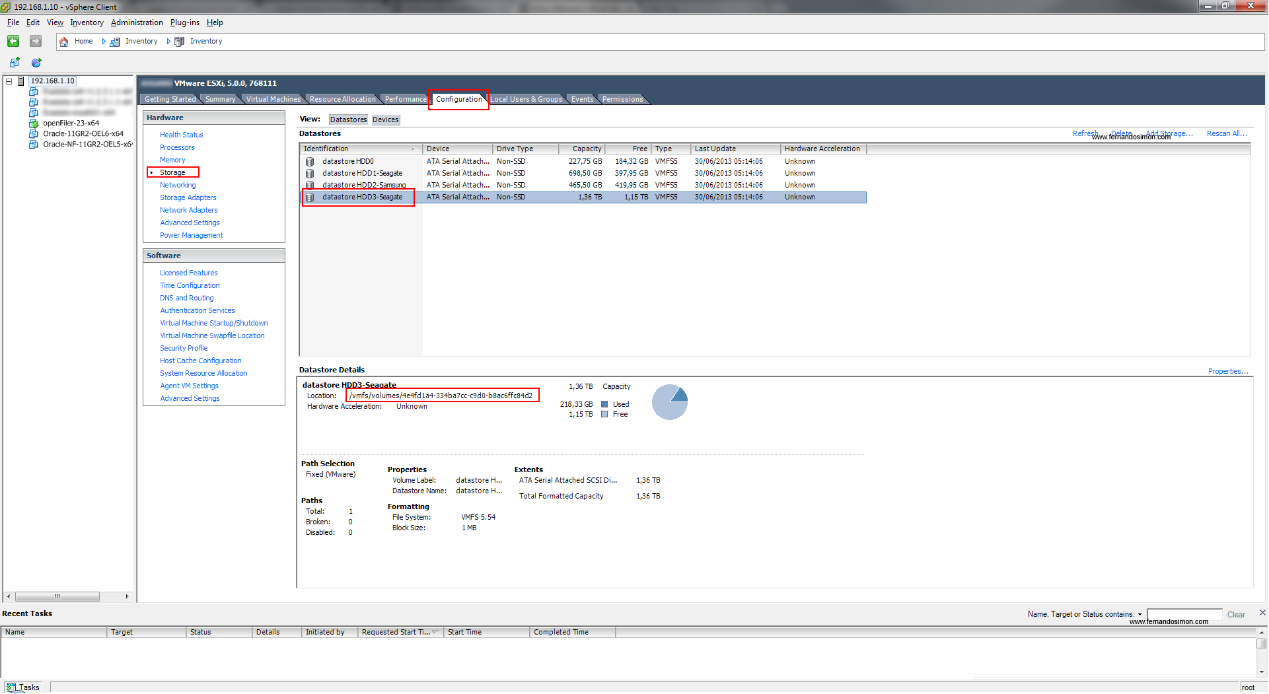Sort by Identification column header
Viewport: 1269px width, 694px height.
coord(360,149)
